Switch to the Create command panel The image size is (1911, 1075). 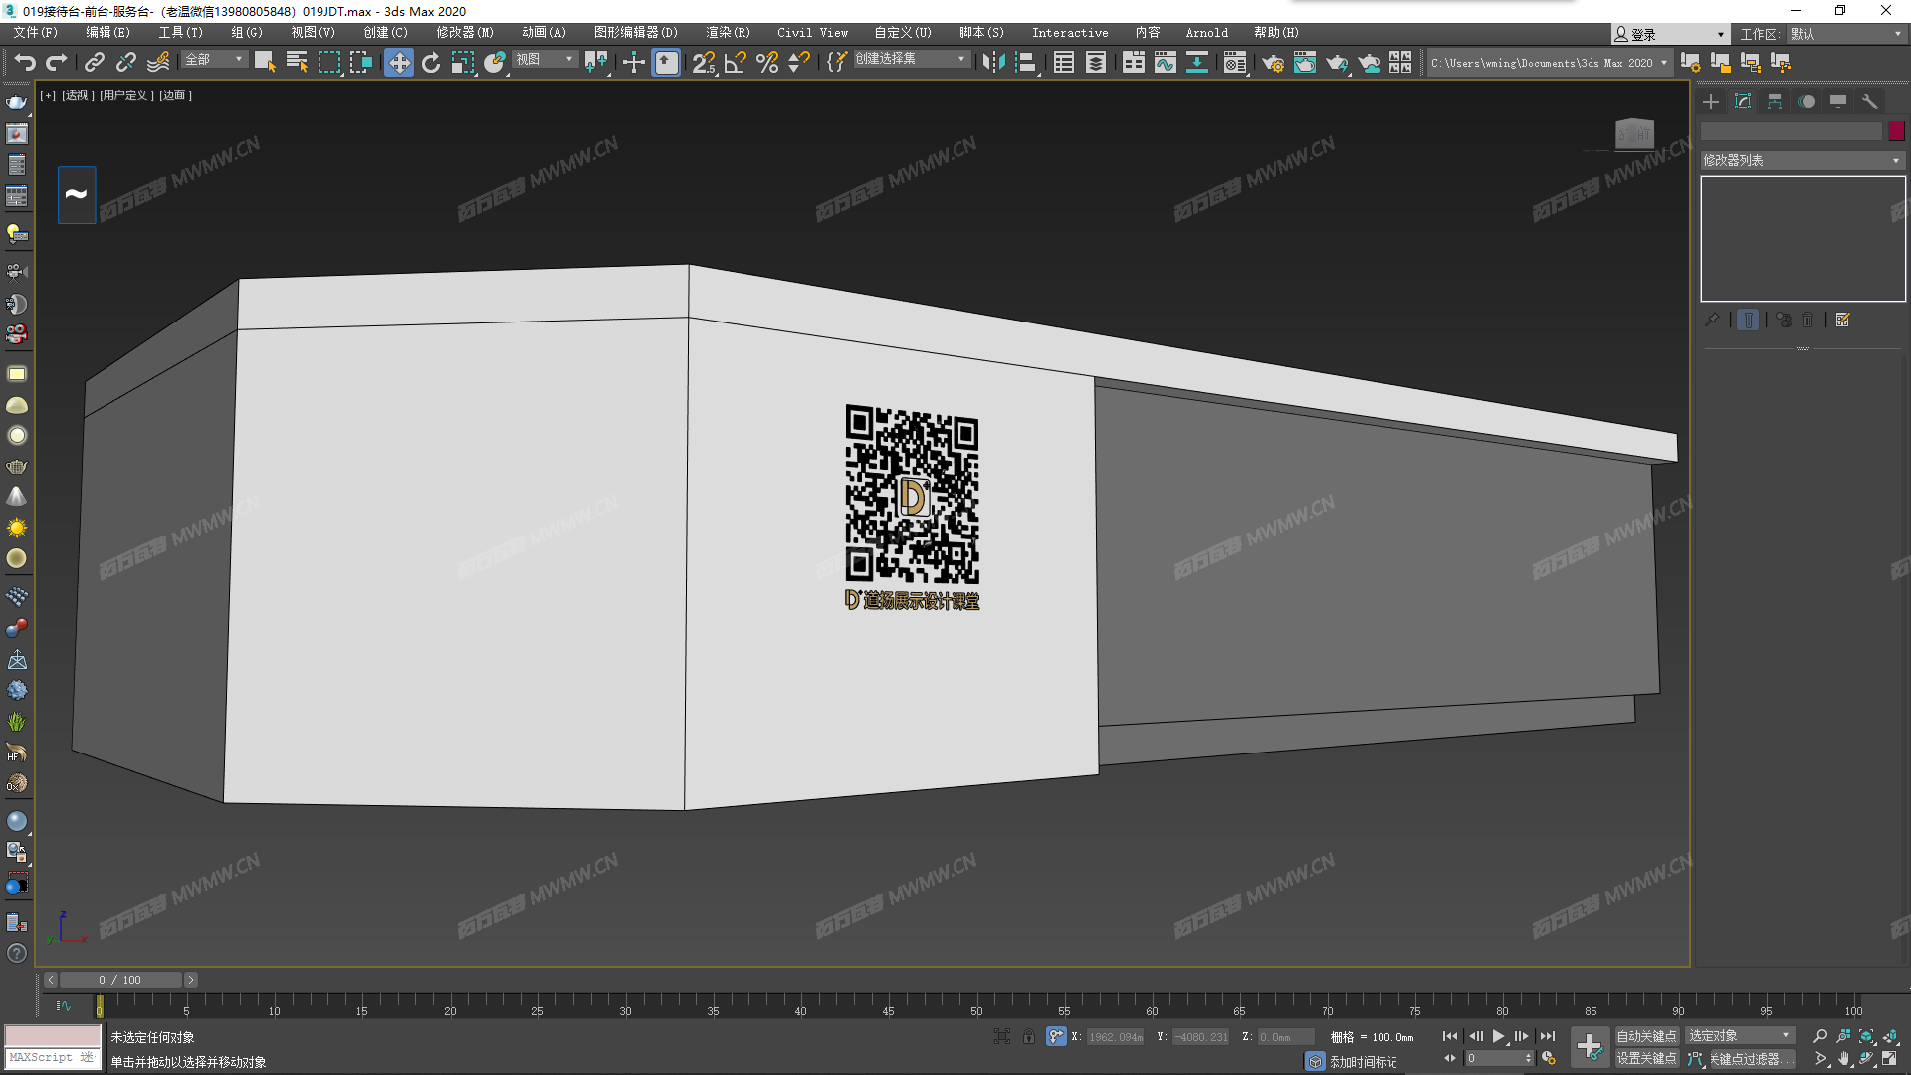pos(1711,102)
